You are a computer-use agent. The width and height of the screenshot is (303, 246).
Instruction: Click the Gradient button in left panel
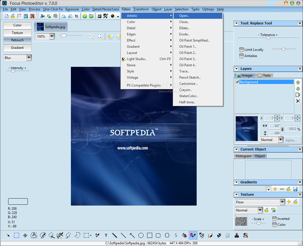point(17,48)
